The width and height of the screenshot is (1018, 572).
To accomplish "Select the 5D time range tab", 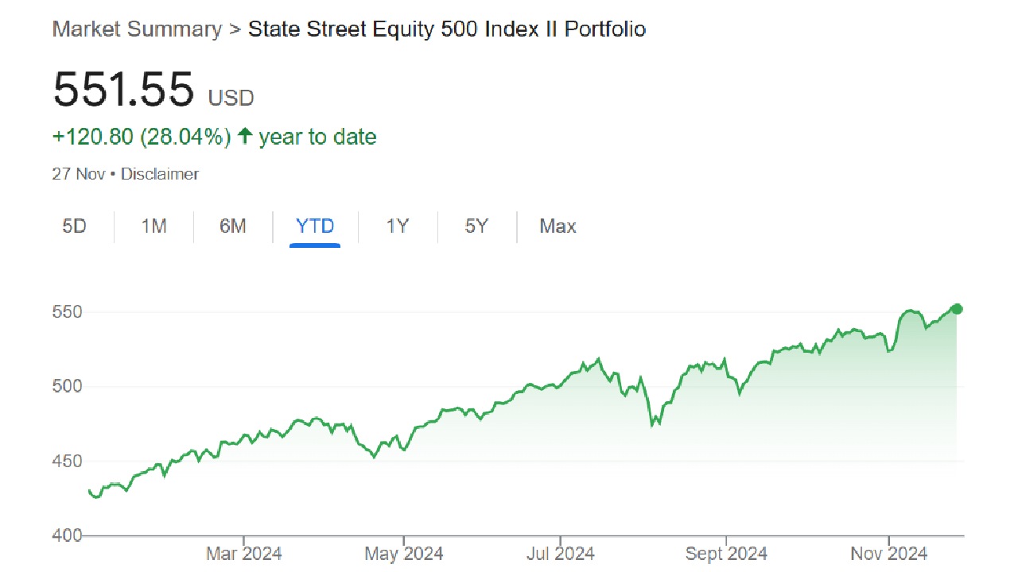I will tap(74, 226).
